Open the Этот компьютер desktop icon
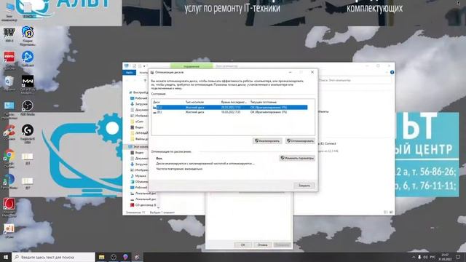The height and width of the screenshot is (262, 466). [x=9, y=12]
